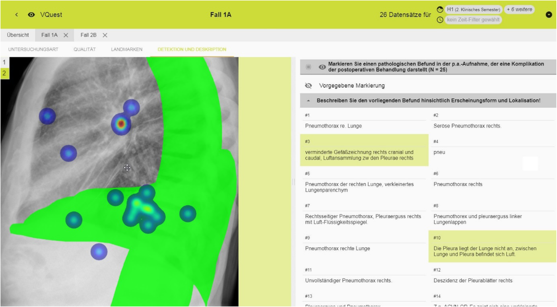This screenshot has height=307, width=557.
Task: Switch to the Übersicht tab
Action: click(x=18, y=35)
